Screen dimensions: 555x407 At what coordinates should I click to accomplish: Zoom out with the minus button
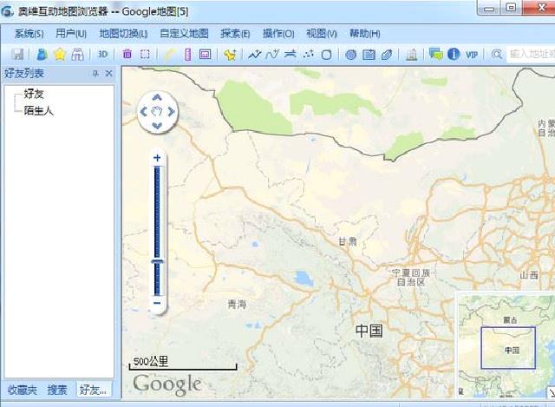pos(157,303)
